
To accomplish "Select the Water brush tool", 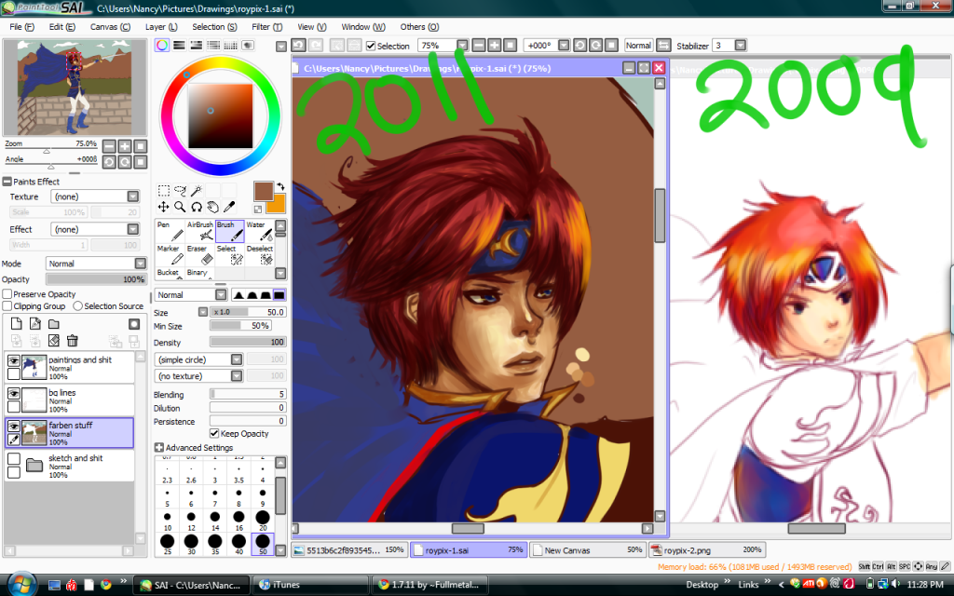I will 260,231.
